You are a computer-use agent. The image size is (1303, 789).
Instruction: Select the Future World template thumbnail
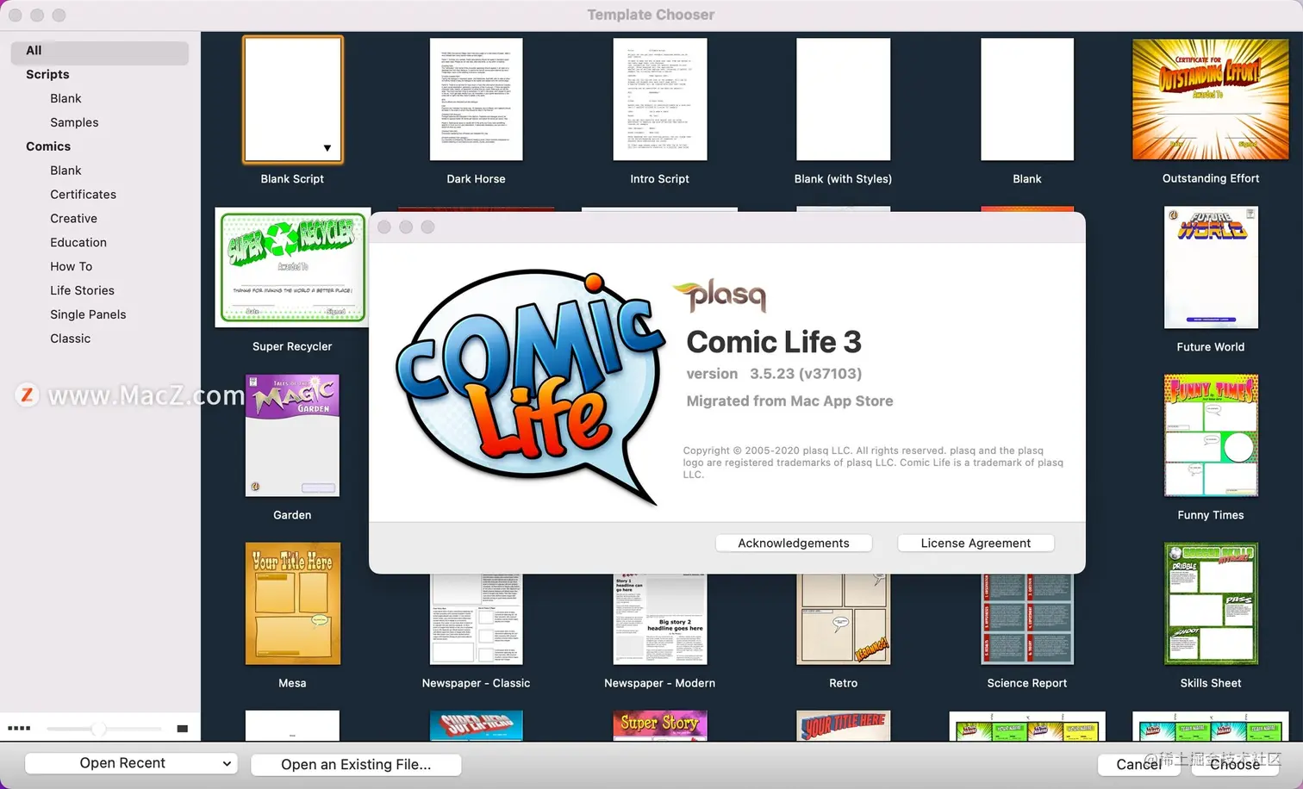coord(1211,267)
